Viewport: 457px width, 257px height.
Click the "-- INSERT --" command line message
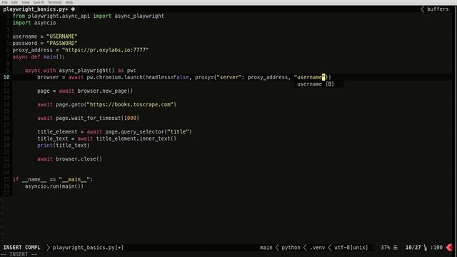[20, 254]
